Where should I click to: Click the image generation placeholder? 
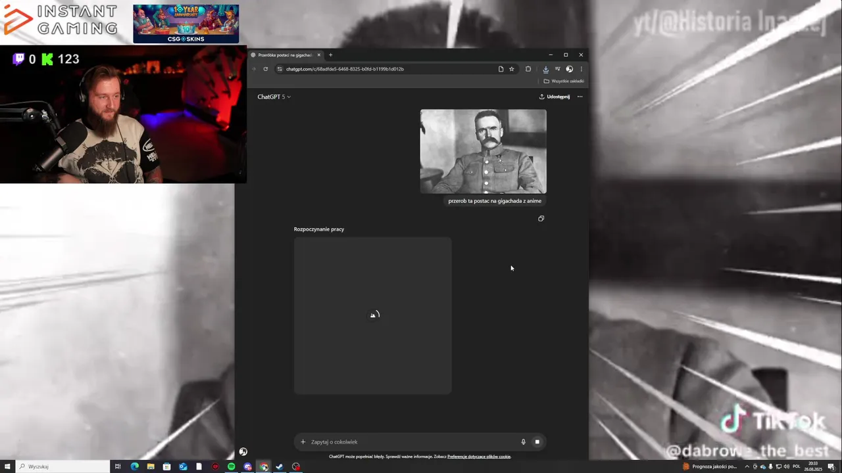373,315
